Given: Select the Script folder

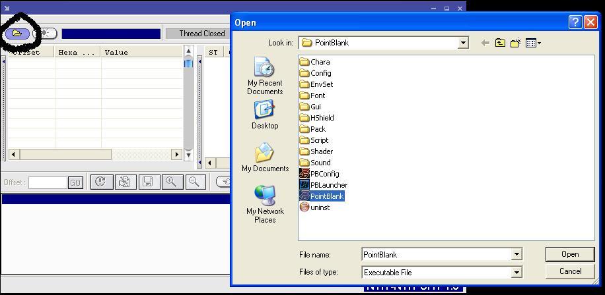Looking at the screenshot, I should tap(314, 140).
